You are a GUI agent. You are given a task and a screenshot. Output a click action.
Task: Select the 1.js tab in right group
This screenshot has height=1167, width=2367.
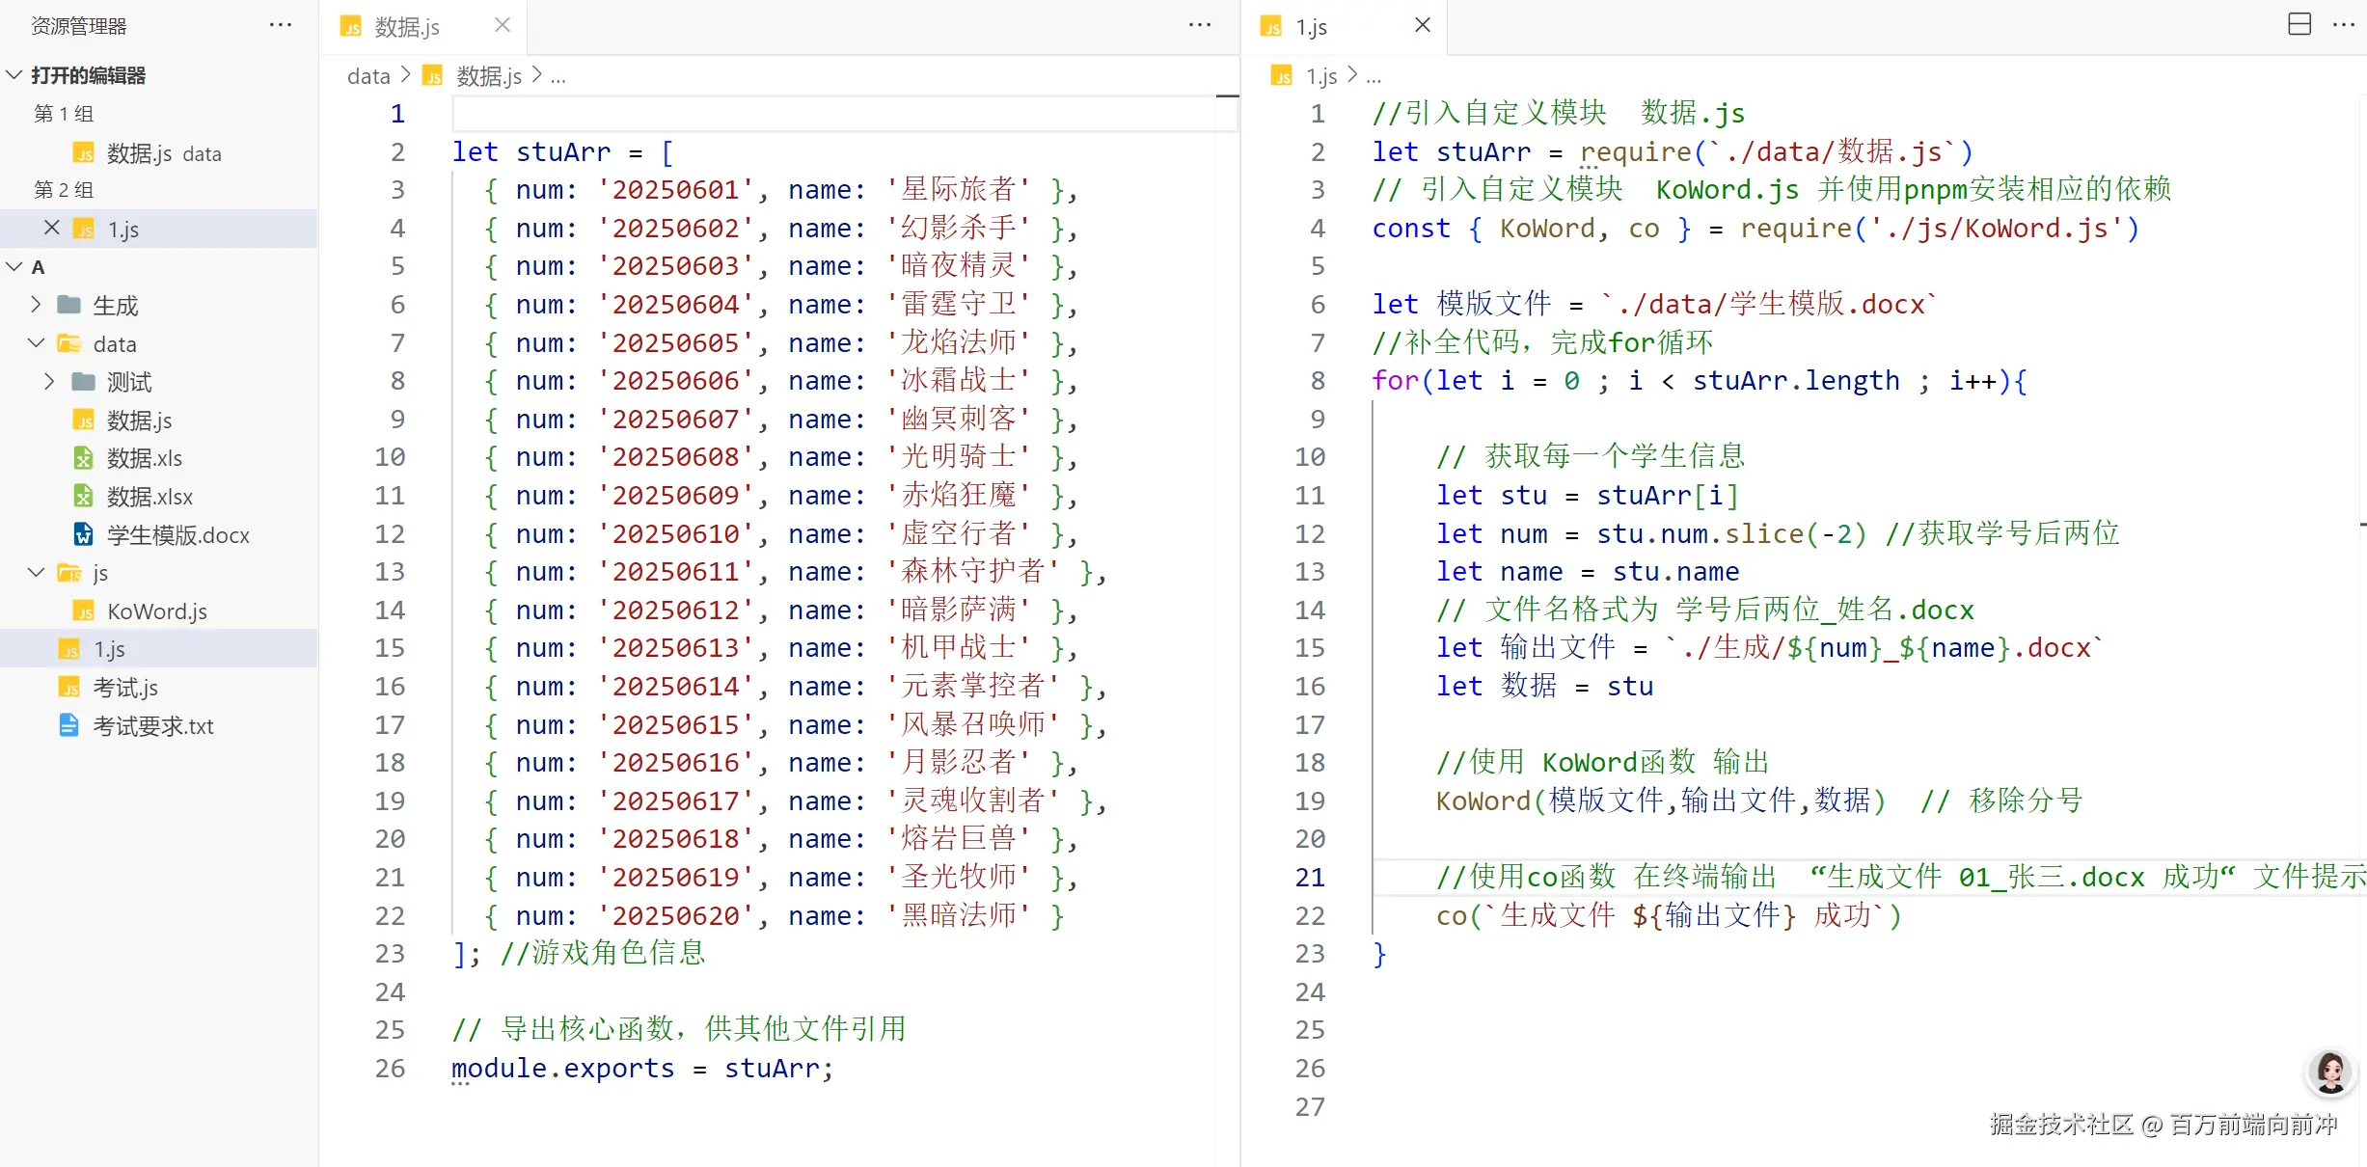(1310, 27)
